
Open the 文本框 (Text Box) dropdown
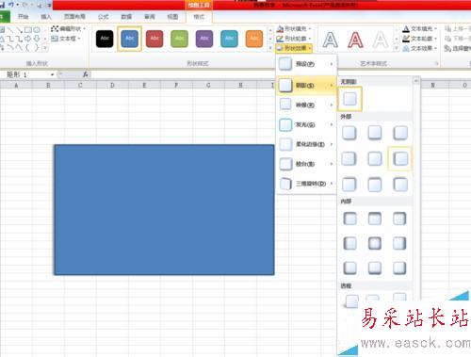(x=66, y=39)
